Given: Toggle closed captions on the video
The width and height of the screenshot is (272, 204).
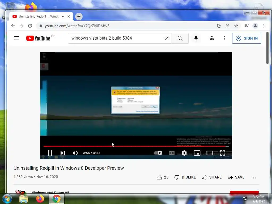Looking at the screenshot, I should pyautogui.click(x=171, y=153).
